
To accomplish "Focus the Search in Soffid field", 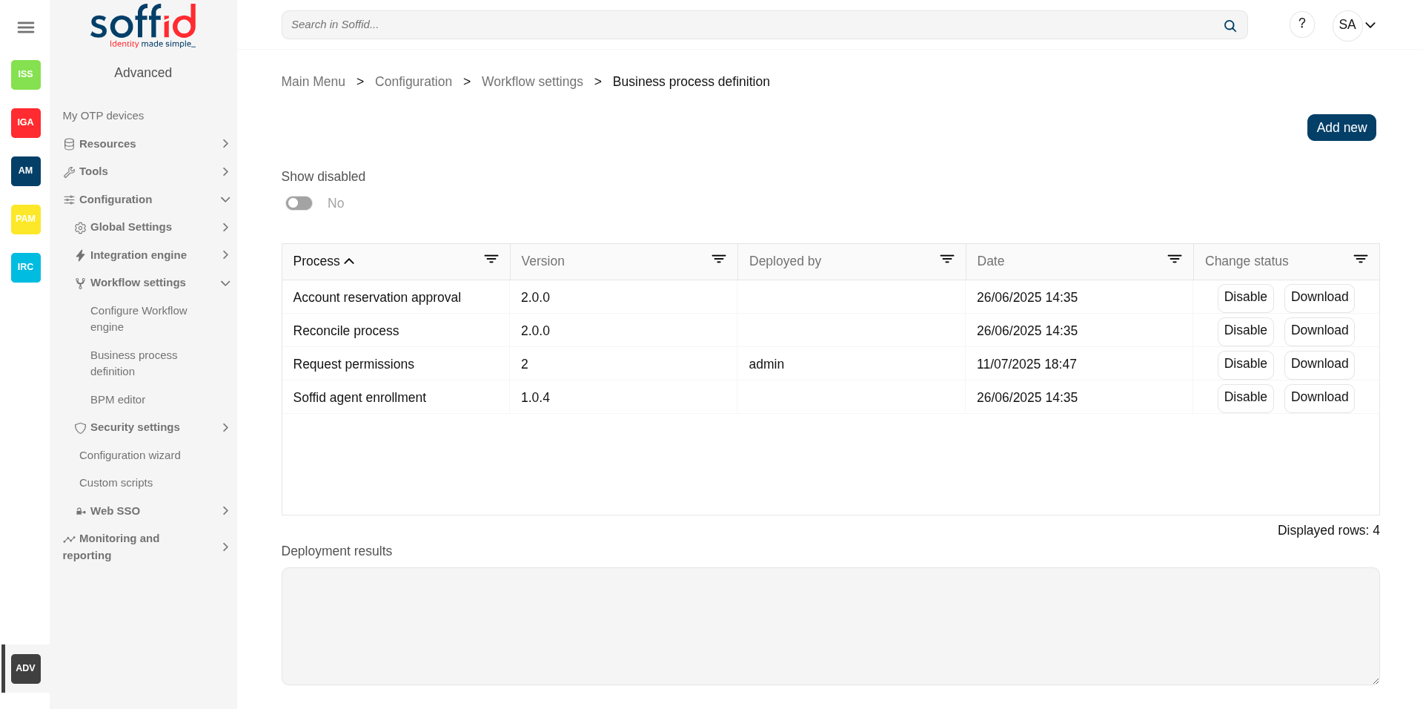I will (764, 25).
